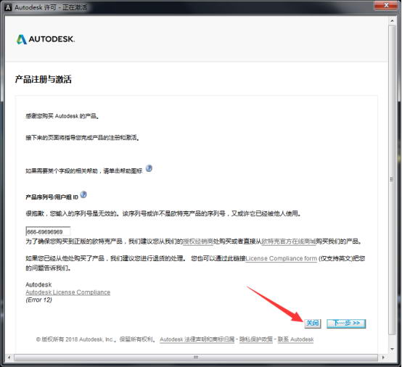Click the 关闭 button
Image resolution: width=402 pixels, height=367 pixels.
tap(313, 323)
